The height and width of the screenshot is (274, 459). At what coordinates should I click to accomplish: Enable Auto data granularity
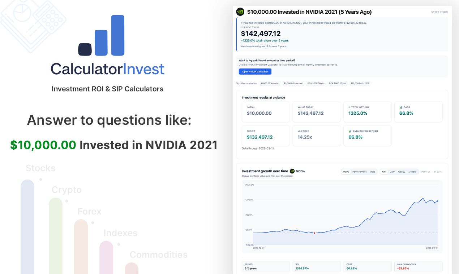[x=385, y=172]
